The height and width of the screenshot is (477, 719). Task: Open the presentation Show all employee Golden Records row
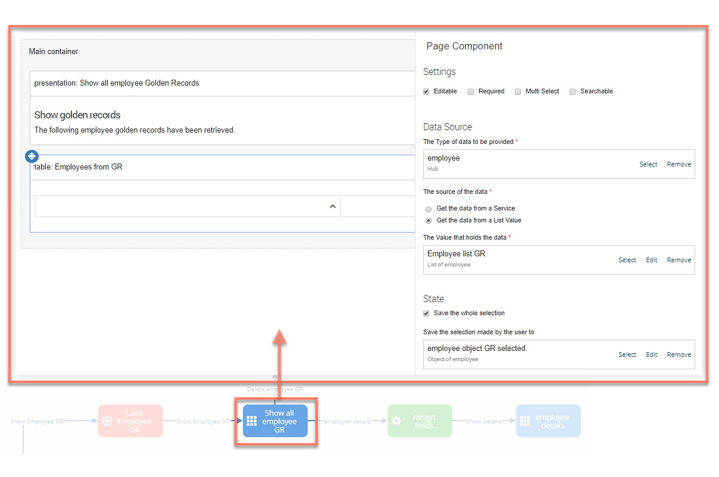click(x=220, y=83)
